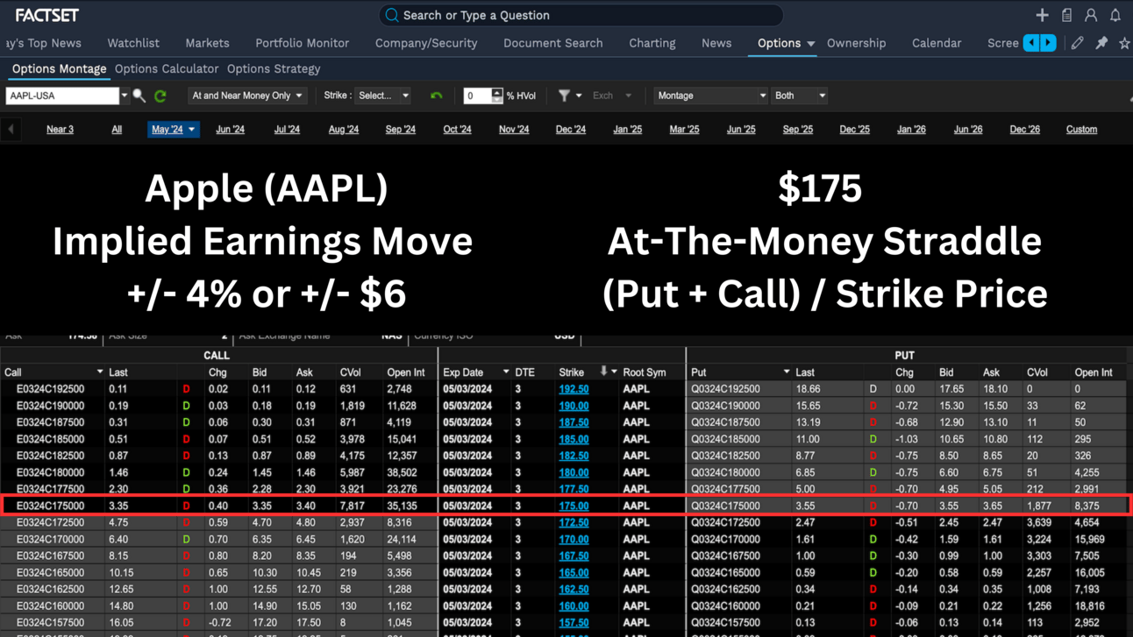Select the Sep '24 expiration
1133x637 pixels.
[x=401, y=130]
